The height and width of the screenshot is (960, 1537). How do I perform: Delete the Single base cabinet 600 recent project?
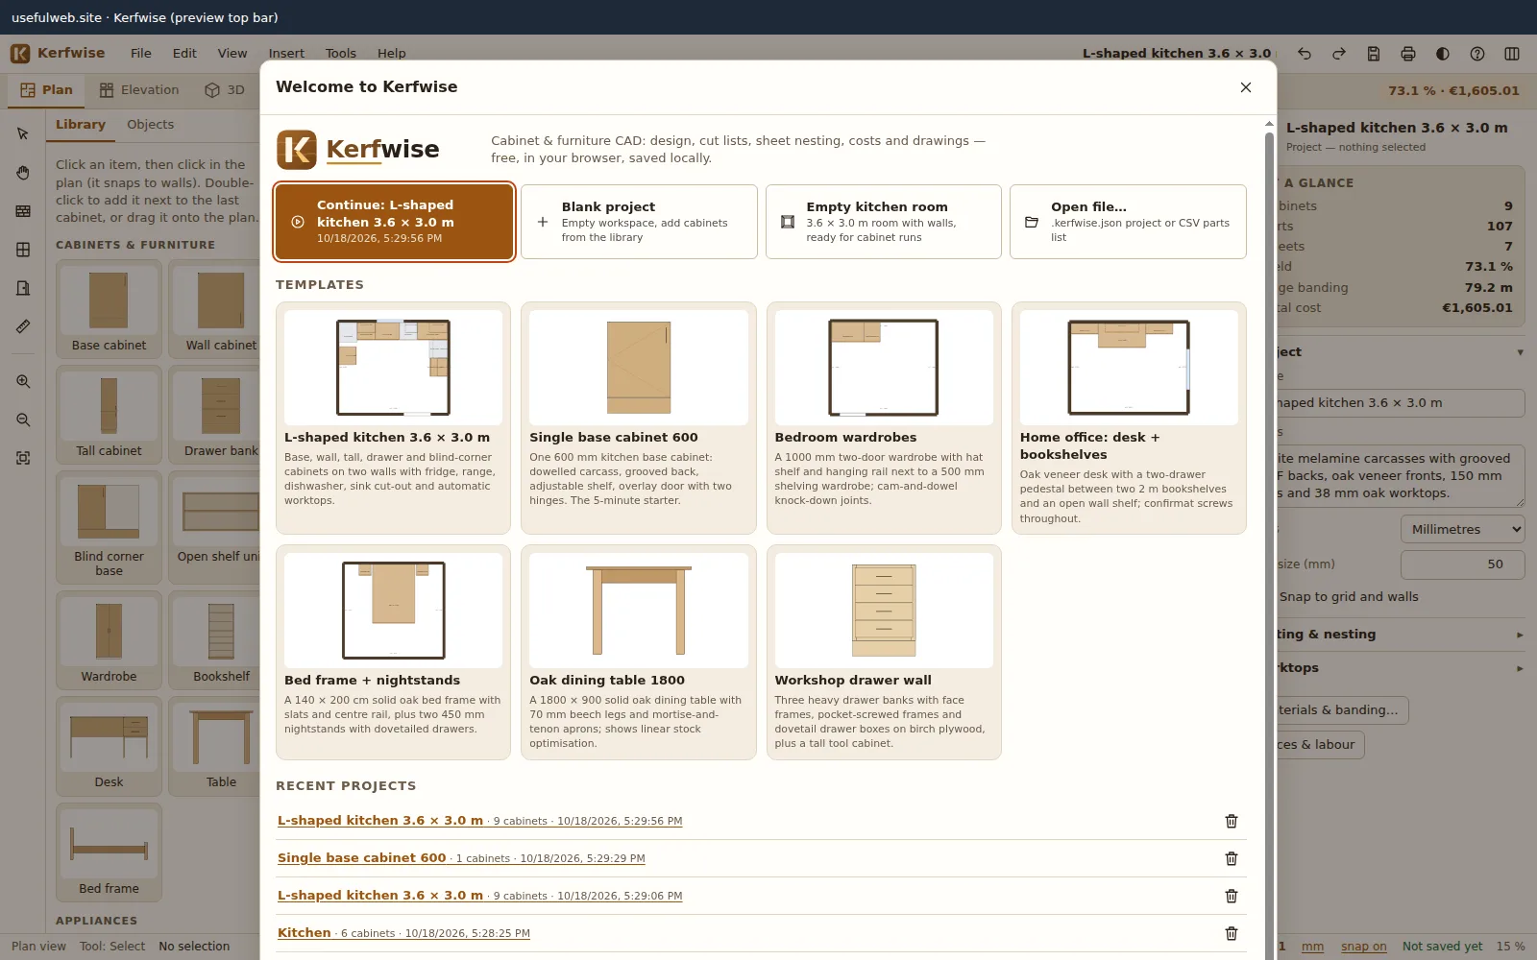[1232, 858]
